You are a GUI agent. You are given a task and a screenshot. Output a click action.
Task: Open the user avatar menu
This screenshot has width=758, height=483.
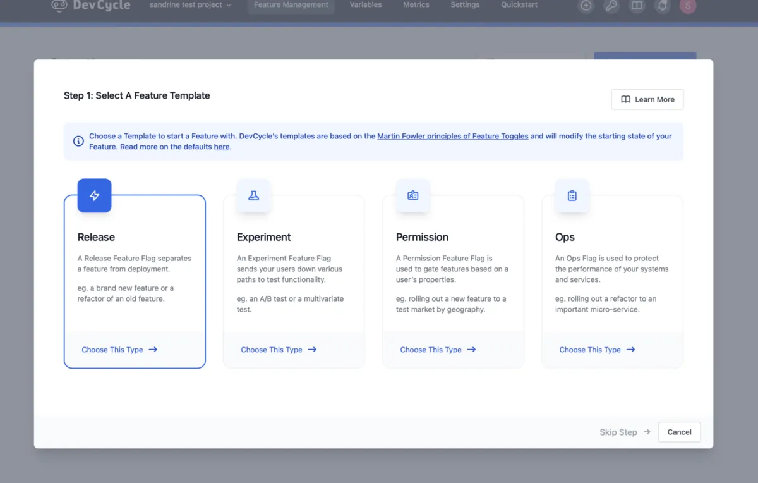tap(687, 6)
